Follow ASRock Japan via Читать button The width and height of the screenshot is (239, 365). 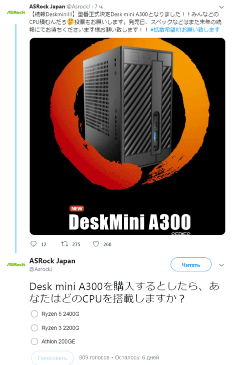(x=191, y=265)
